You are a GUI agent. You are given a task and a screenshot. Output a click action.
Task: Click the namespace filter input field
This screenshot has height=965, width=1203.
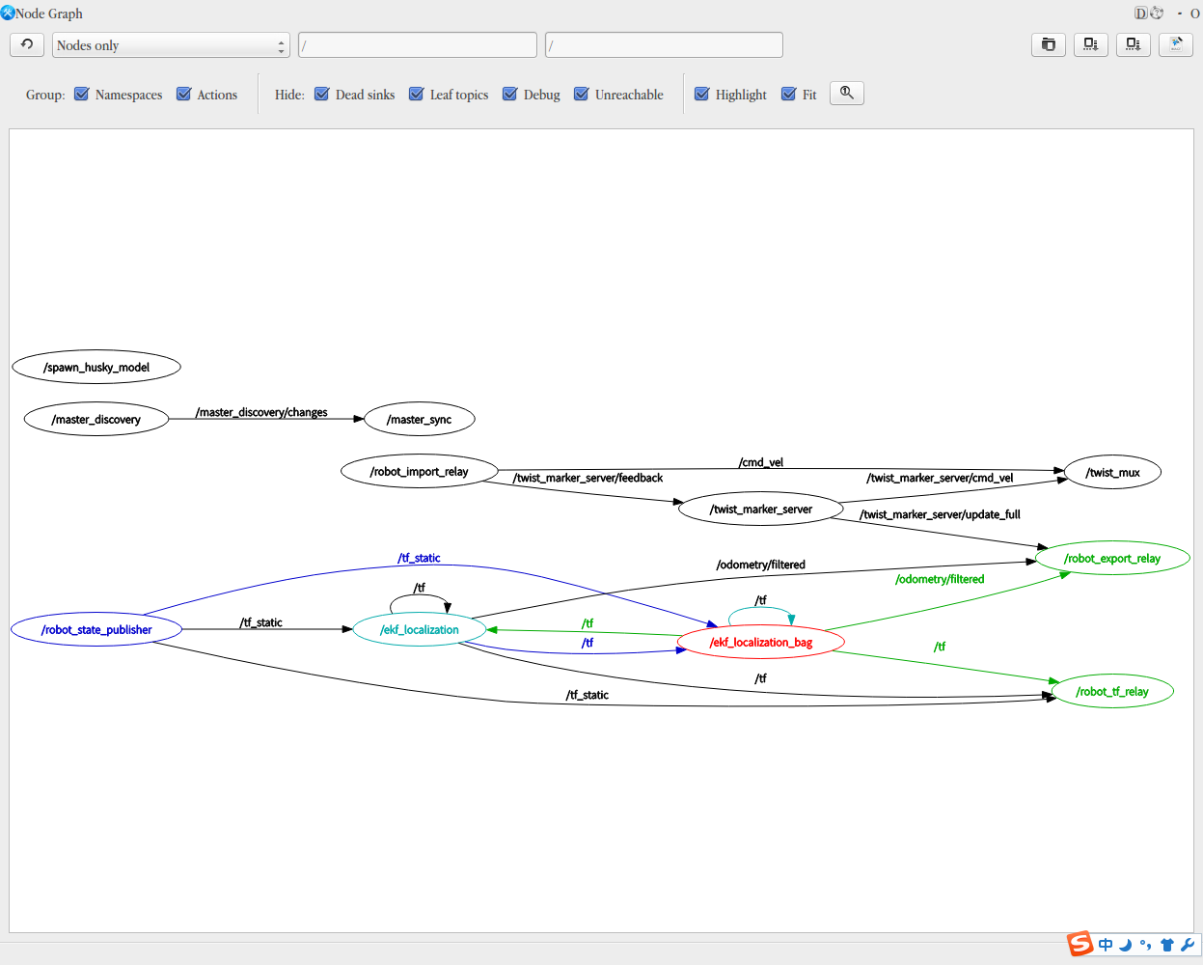point(418,45)
